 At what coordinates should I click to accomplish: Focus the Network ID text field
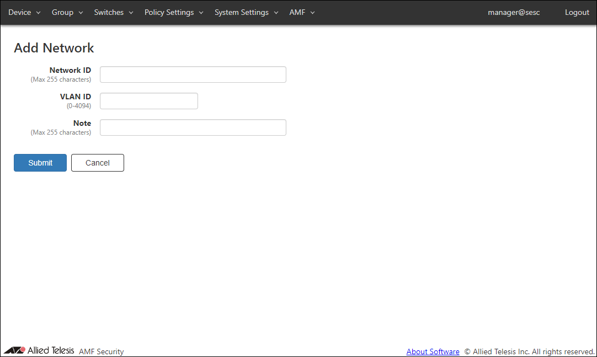click(x=193, y=74)
